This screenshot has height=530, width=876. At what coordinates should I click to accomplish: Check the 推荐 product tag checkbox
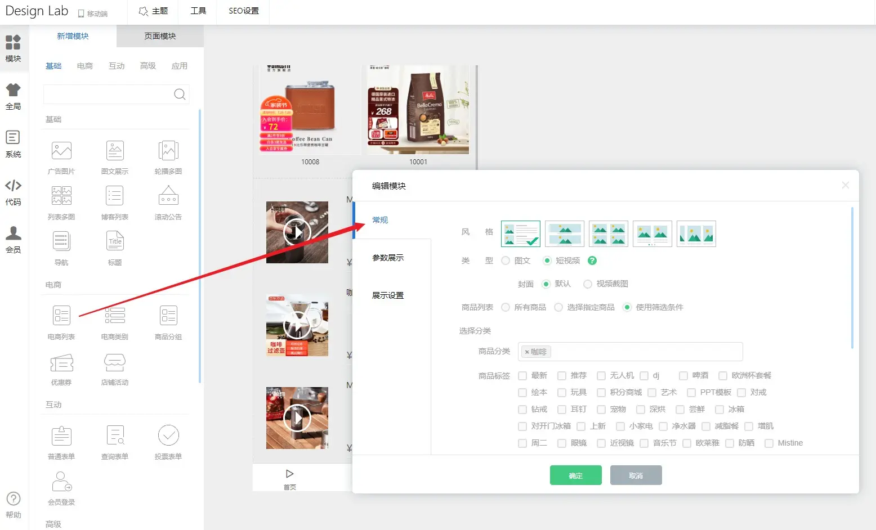[x=562, y=376]
